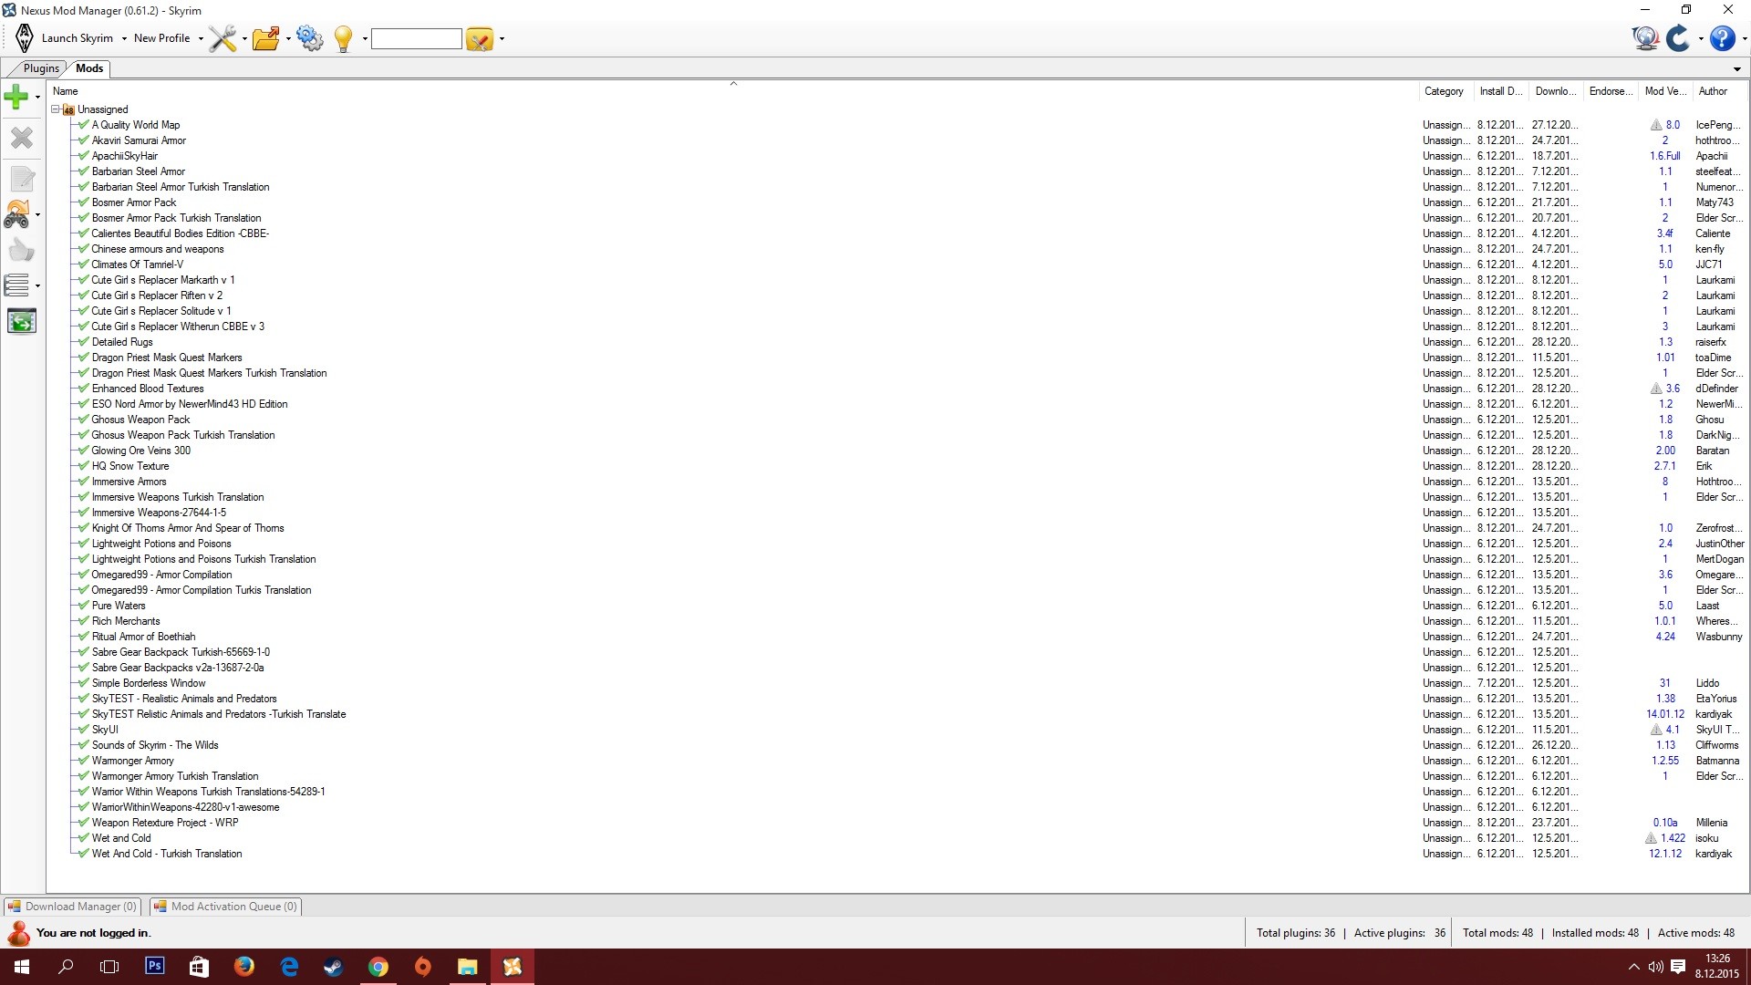Click the empty toolbar text input field
The width and height of the screenshot is (1751, 985).
(x=416, y=38)
